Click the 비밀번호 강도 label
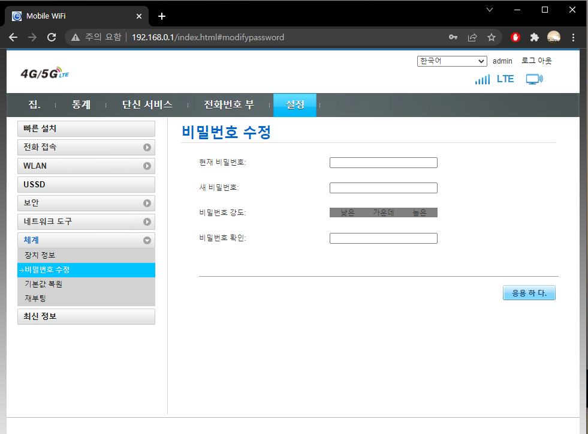Screen dimensions: 588x434 [222, 213]
